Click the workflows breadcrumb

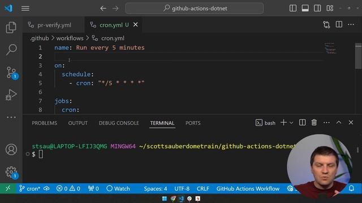click(70, 38)
